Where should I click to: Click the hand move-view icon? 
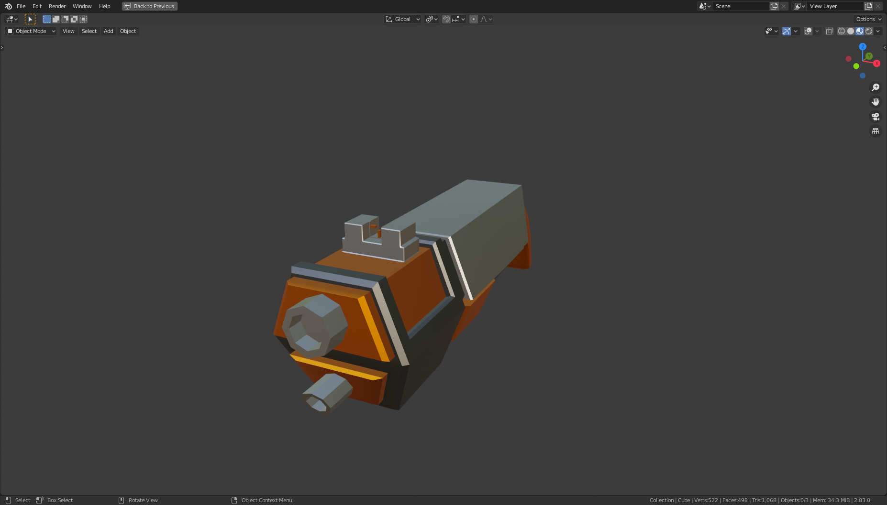tap(876, 101)
